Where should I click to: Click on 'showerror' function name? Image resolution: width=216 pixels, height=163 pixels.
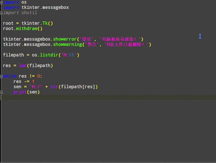pyautogui.click(x=65, y=39)
